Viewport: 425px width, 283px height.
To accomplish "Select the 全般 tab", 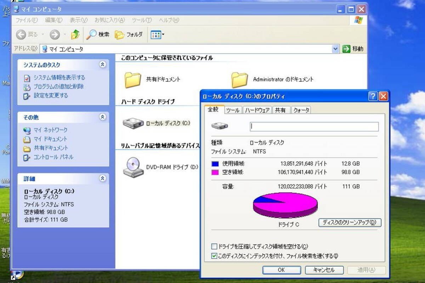I will point(213,109).
